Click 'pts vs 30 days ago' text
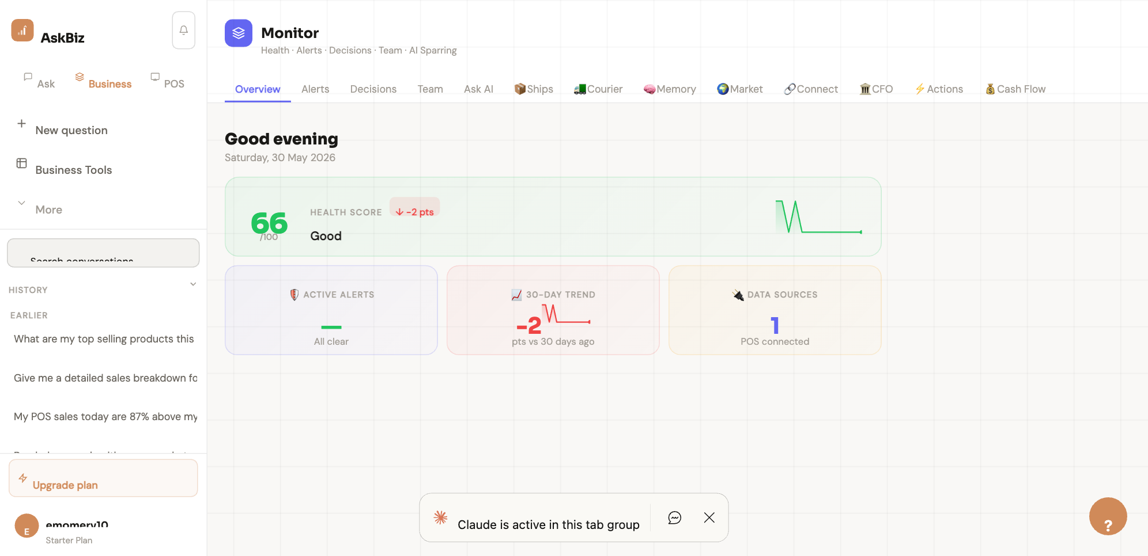The height and width of the screenshot is (556, 1148). pos(553,341)
